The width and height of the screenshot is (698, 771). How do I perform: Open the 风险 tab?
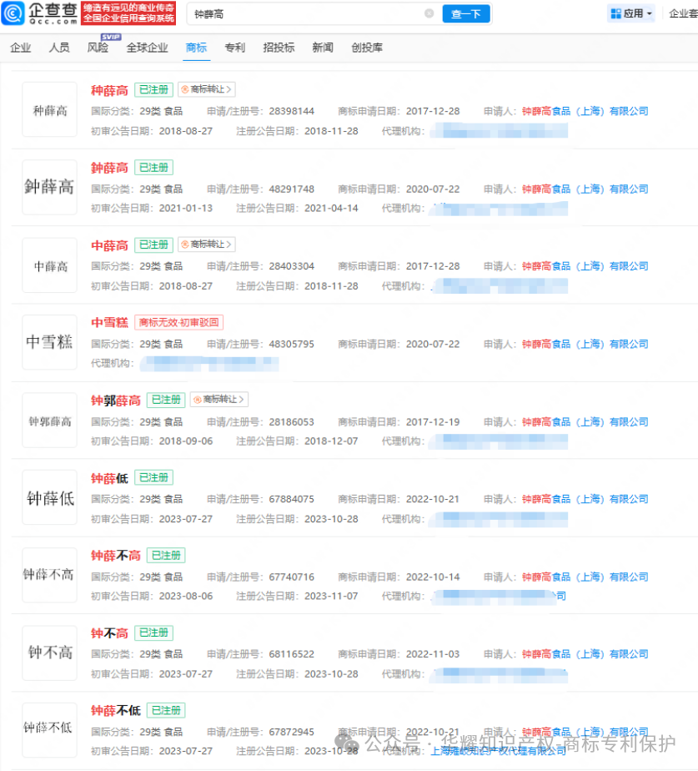click(98, 48)
